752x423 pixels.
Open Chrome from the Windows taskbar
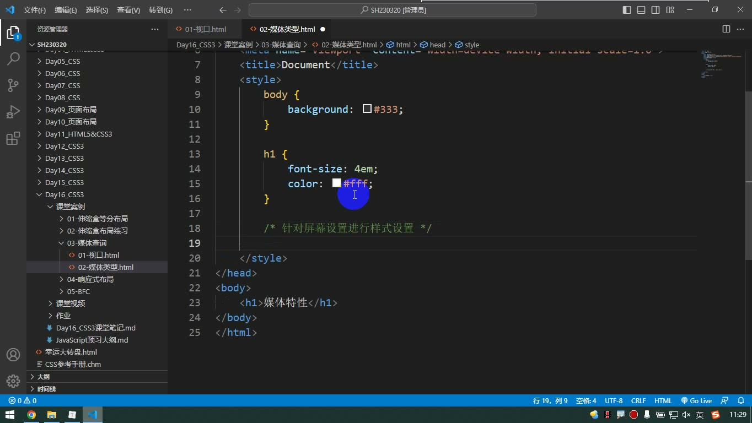point(31,415)
